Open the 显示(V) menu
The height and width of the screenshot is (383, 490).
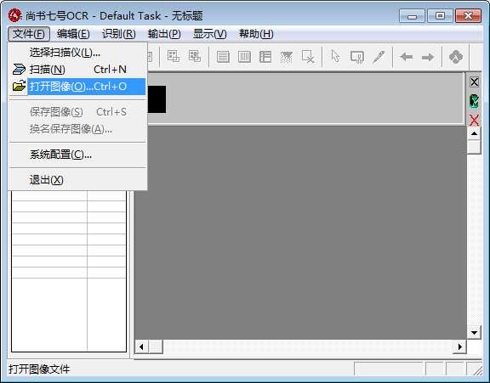[x=209, y=34]
